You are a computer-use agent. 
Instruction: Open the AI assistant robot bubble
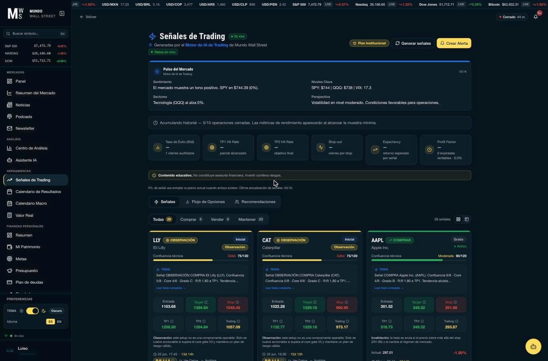[x=533, y=346]
